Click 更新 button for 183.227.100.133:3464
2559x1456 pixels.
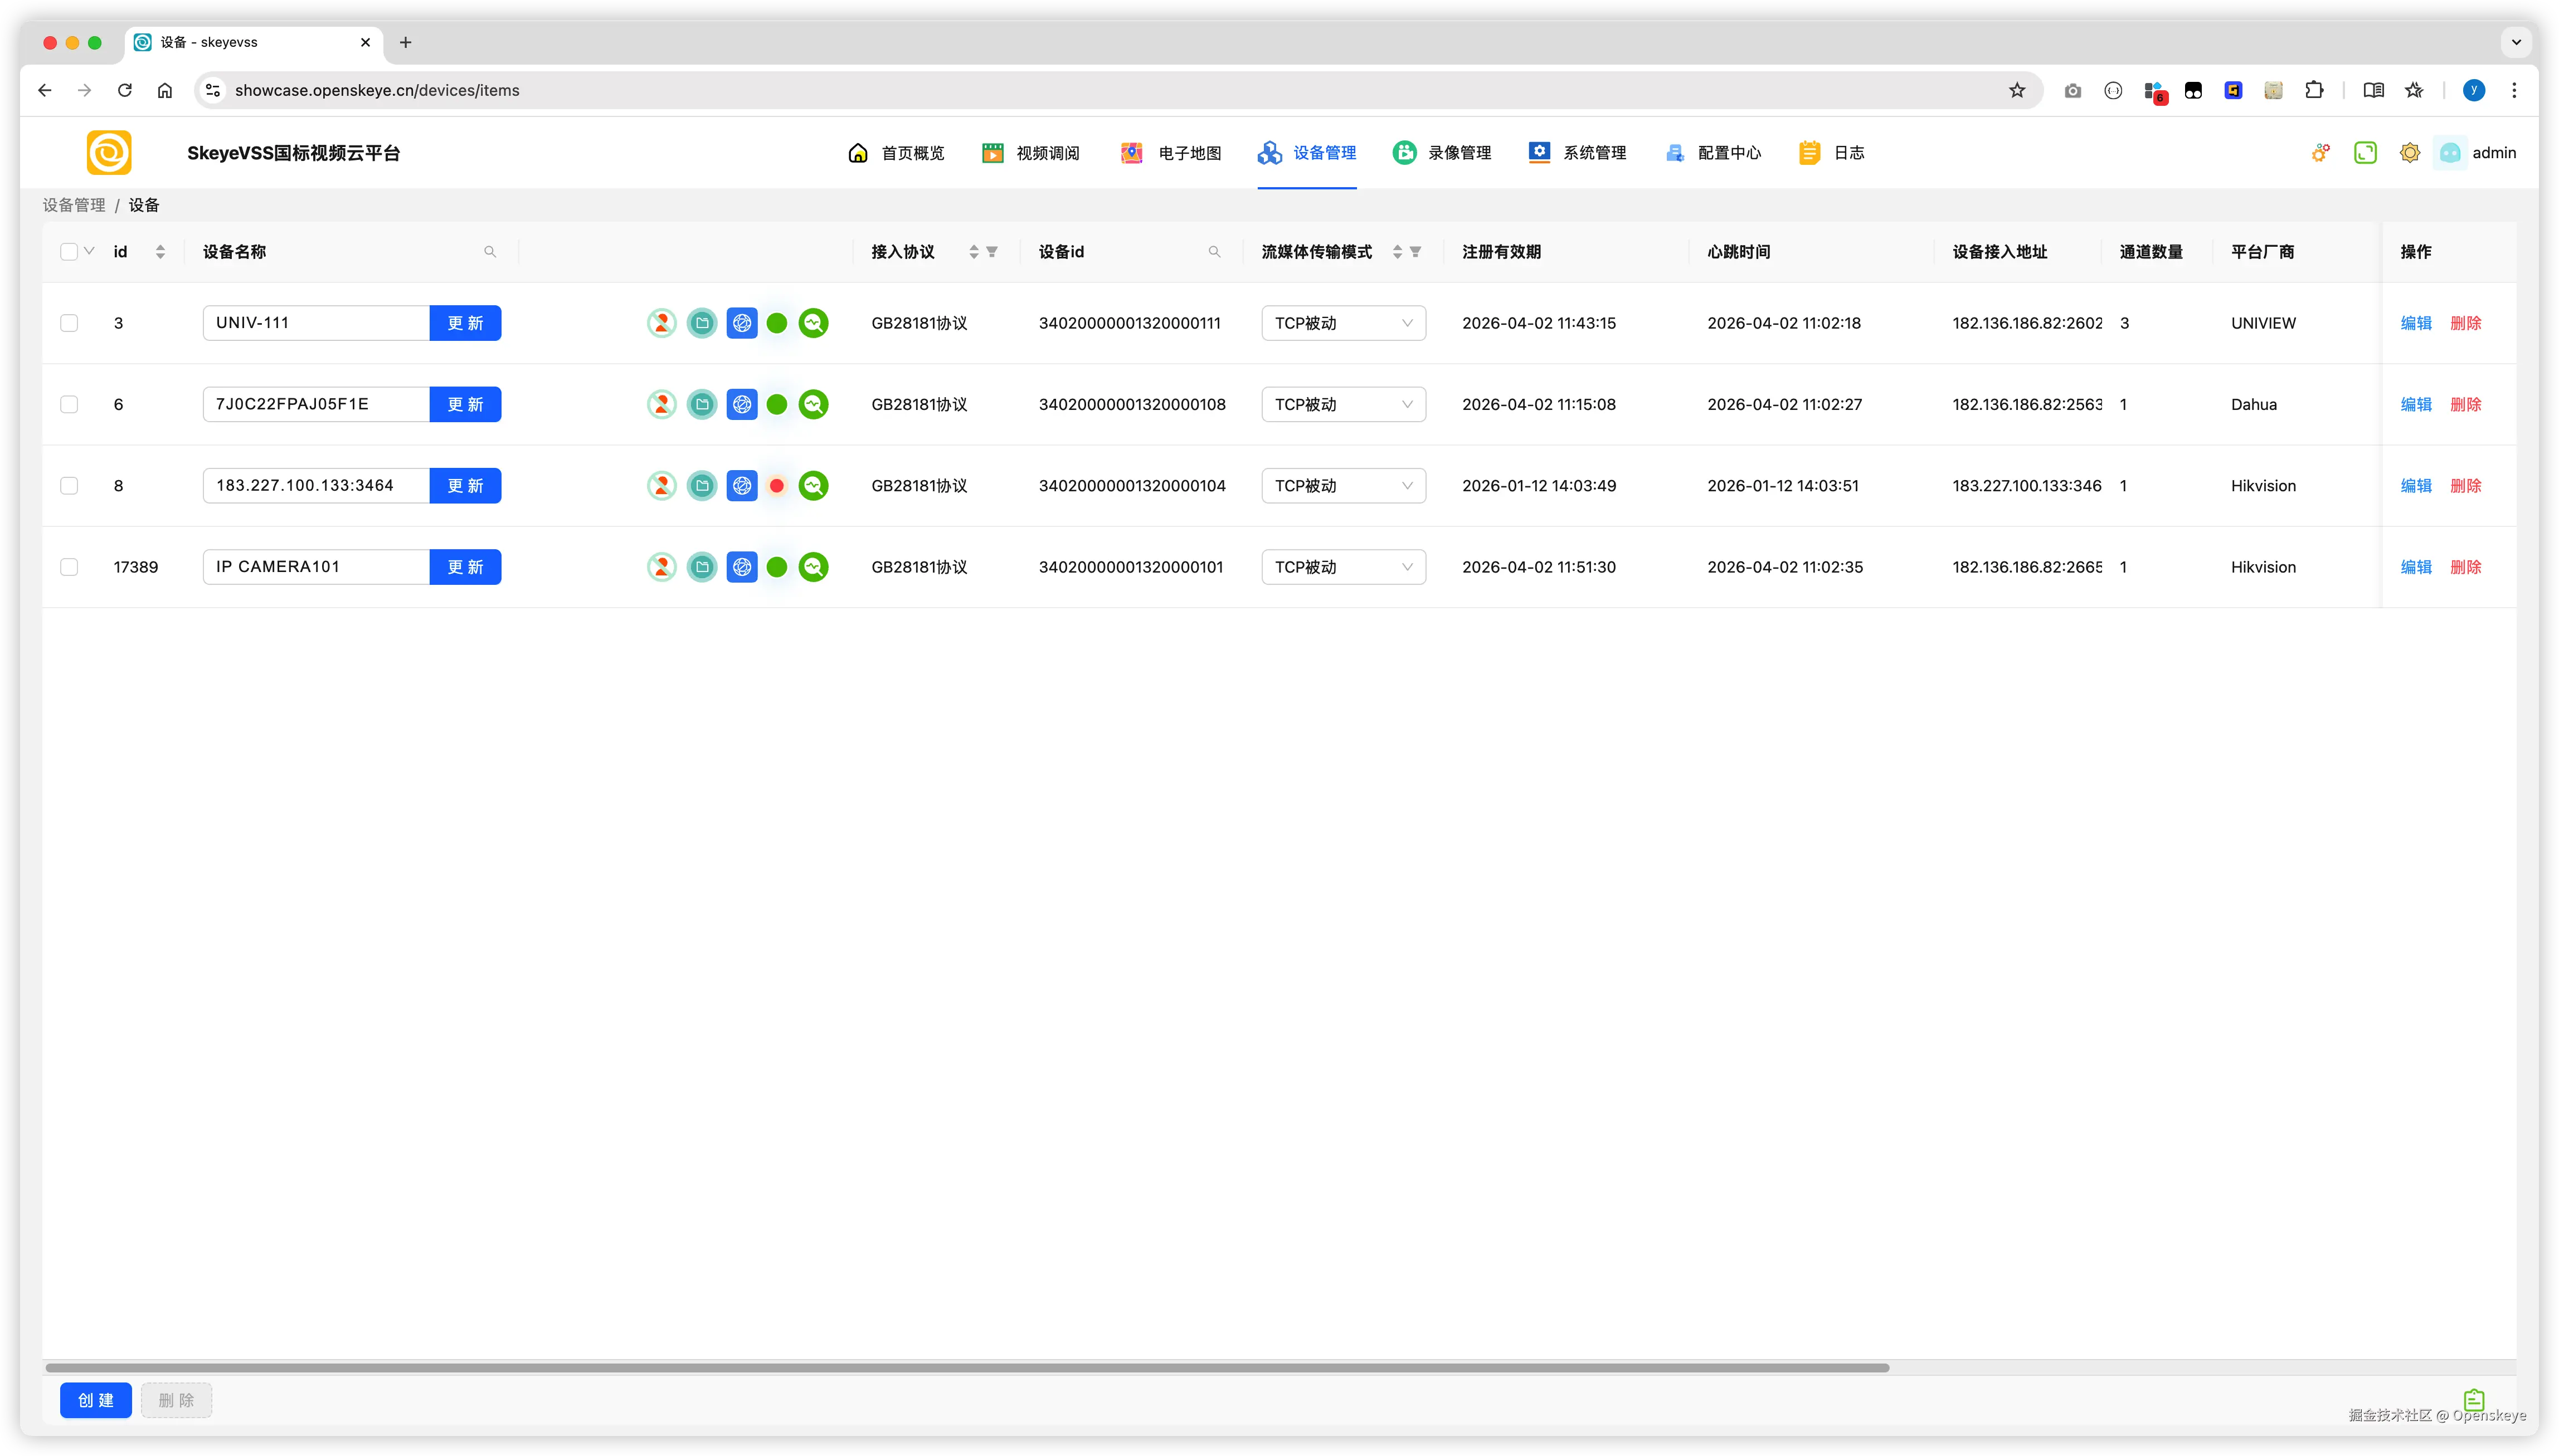click(x=465, y=486)
